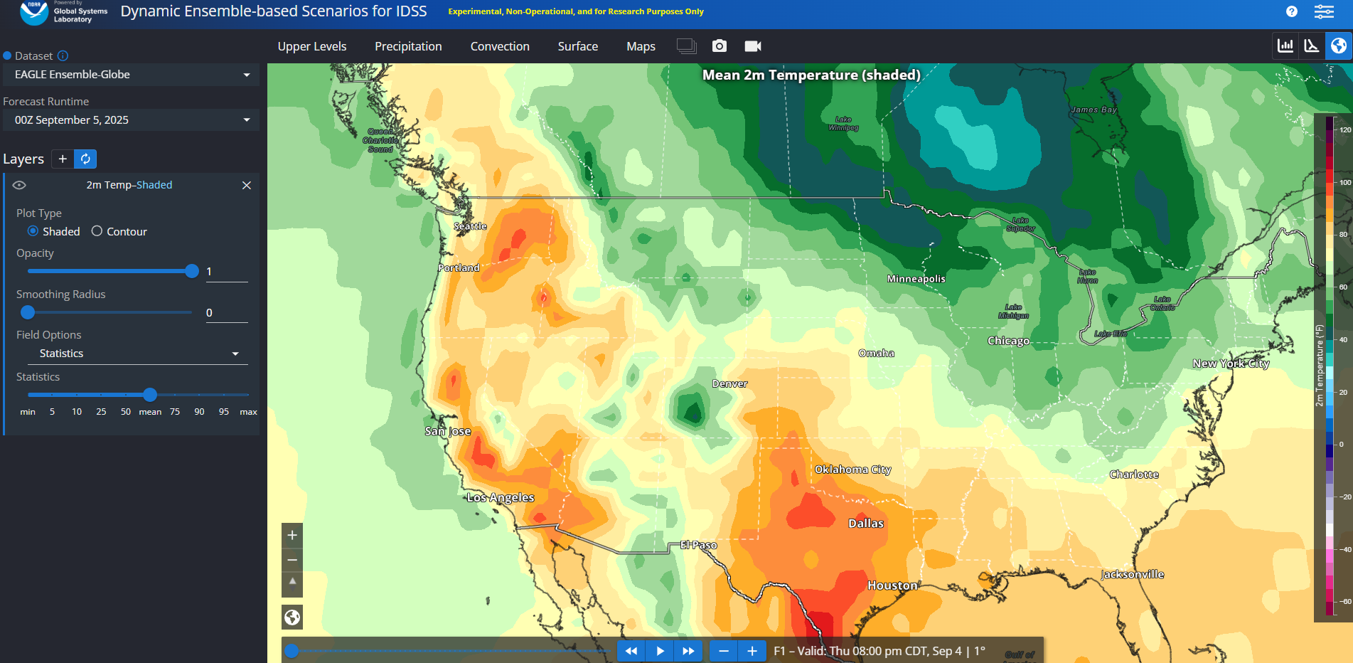Switch to the bar chart view icon
Image resolution: width=1353 pixels, height=663 pixels.
pos(1285,46)
